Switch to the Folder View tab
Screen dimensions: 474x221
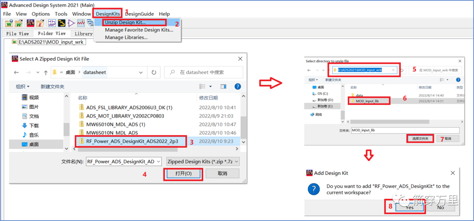point(51,33)
